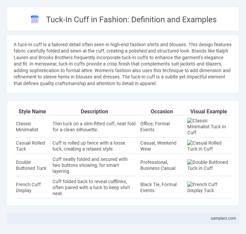
Task: Select the 'Description' column header
Action: (94, 111)
